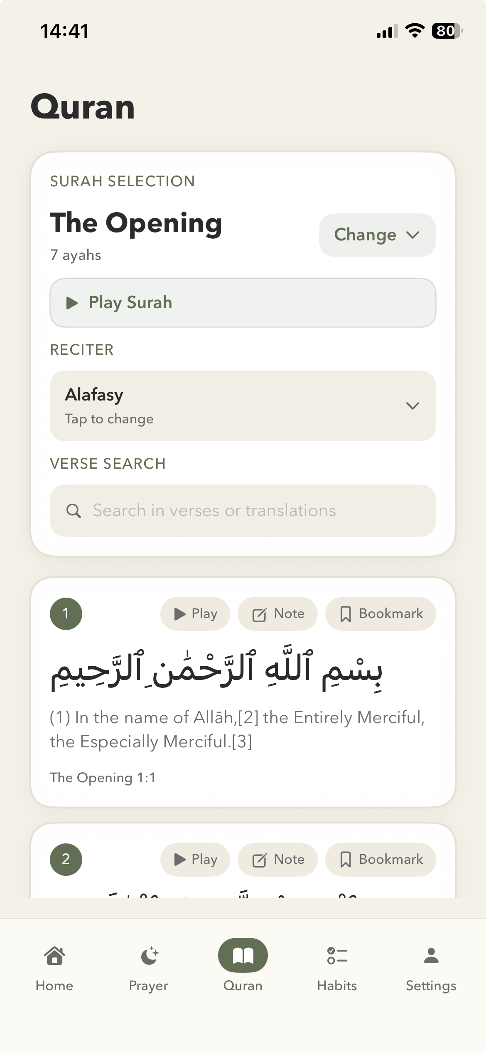
Task: Open the chevron next to Change
Action: coord(412,235)
